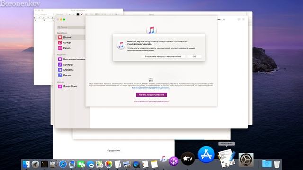This screenshot has height=170, width=303.
Task: Click the green zoom button of Music window
Action: point(64,19)
